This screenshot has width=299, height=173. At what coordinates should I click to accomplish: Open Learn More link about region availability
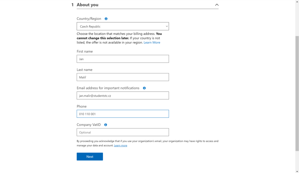152,42
